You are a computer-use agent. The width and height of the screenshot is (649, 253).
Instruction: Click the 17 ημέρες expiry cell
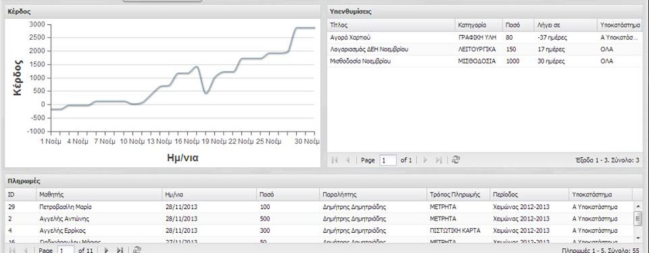tap(551, 50)
